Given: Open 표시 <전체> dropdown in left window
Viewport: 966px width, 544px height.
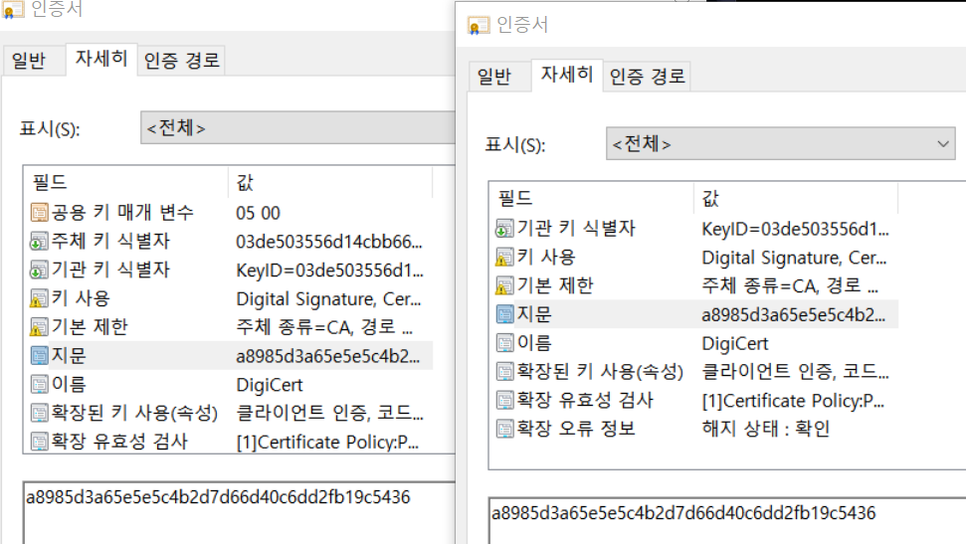Looking at the screenshot, I should (x=298, y=127).
